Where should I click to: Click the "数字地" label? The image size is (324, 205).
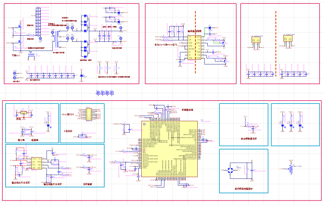[x=21, y=140]
